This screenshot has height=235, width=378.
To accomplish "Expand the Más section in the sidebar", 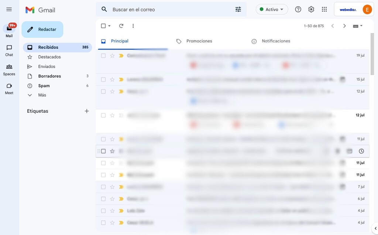I will coord(42,95).
